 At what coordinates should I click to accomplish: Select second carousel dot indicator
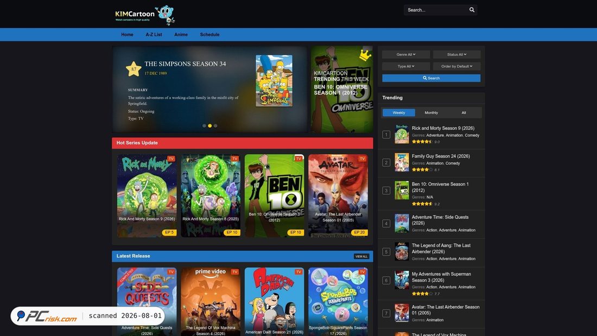pyautogui.click(x=210, y=126)
